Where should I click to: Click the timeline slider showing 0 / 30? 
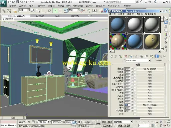coord(13,118)
